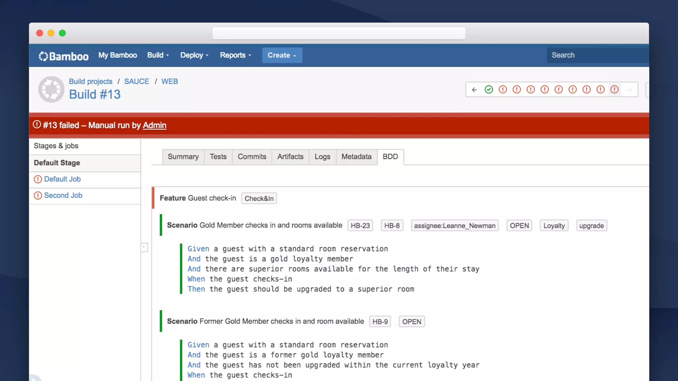
Task: Switch to the Tests tab
Action: 218,157
